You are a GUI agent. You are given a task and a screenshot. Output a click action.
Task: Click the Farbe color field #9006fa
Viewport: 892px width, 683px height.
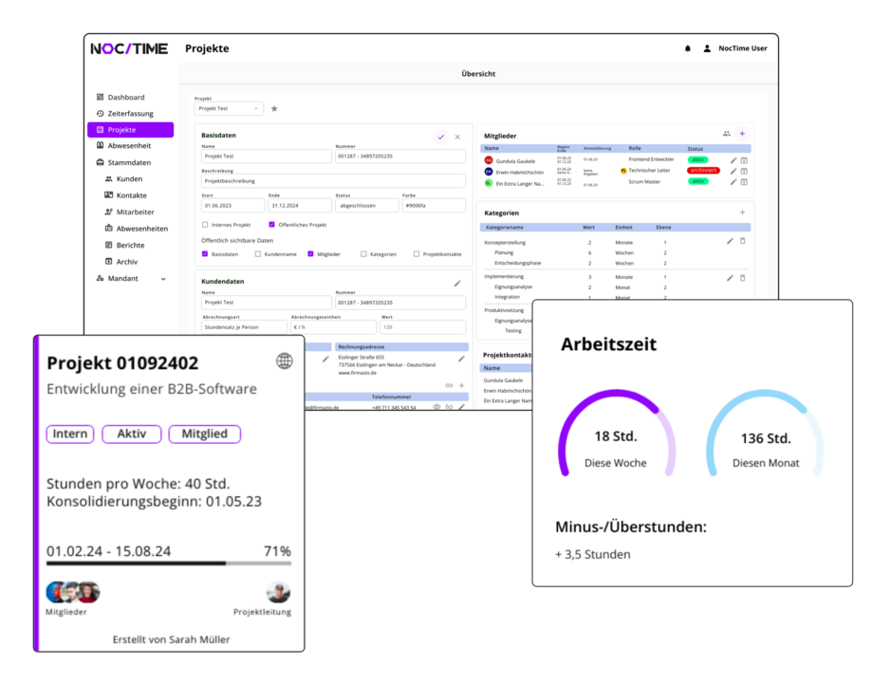pyautogui.click(x=433, y=205)
